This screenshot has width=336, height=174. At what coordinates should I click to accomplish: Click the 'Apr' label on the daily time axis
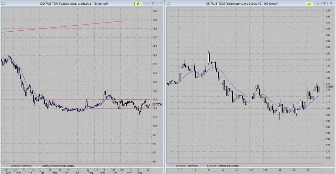(43, 172)
